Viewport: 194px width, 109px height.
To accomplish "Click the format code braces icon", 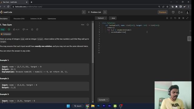I will [x=171, y=18].
